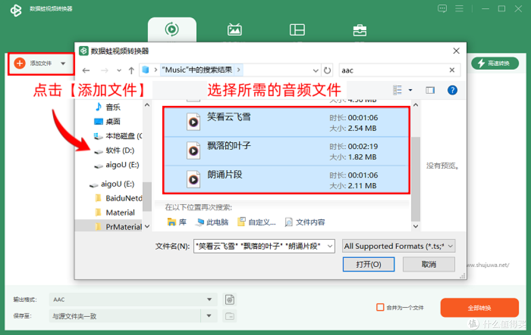Click the 打开(O) button
This screenshot has height=335, width=531.
(368, 264)
